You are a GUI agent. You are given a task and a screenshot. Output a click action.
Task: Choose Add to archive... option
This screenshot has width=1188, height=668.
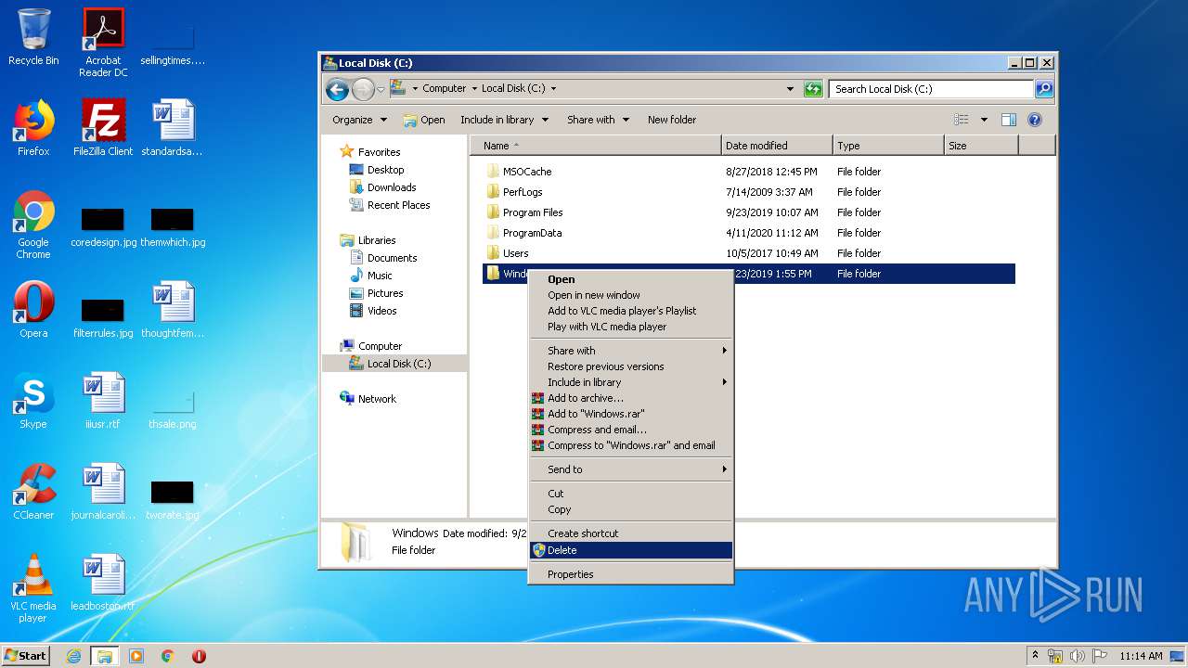pos(631,398)
